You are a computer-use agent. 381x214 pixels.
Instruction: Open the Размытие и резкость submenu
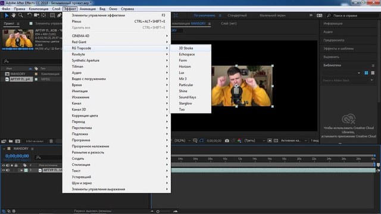tap(117, 152)
